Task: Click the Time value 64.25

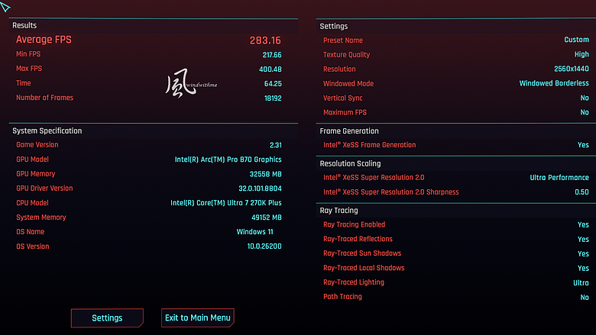Action: [273, 84]
